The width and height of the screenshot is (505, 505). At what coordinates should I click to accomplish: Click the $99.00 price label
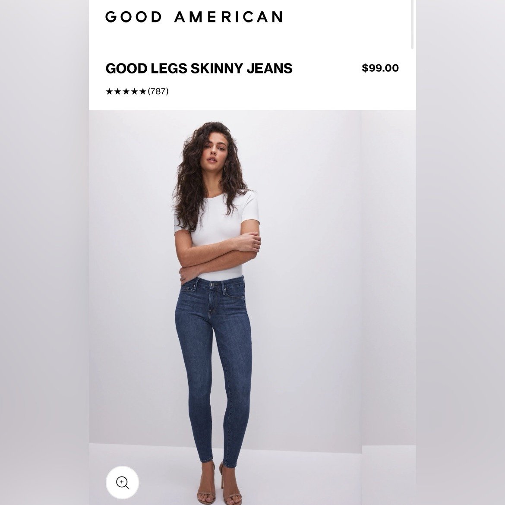point(380,68)
